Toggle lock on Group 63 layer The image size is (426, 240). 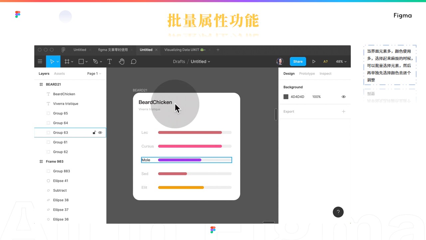(94, 133)
